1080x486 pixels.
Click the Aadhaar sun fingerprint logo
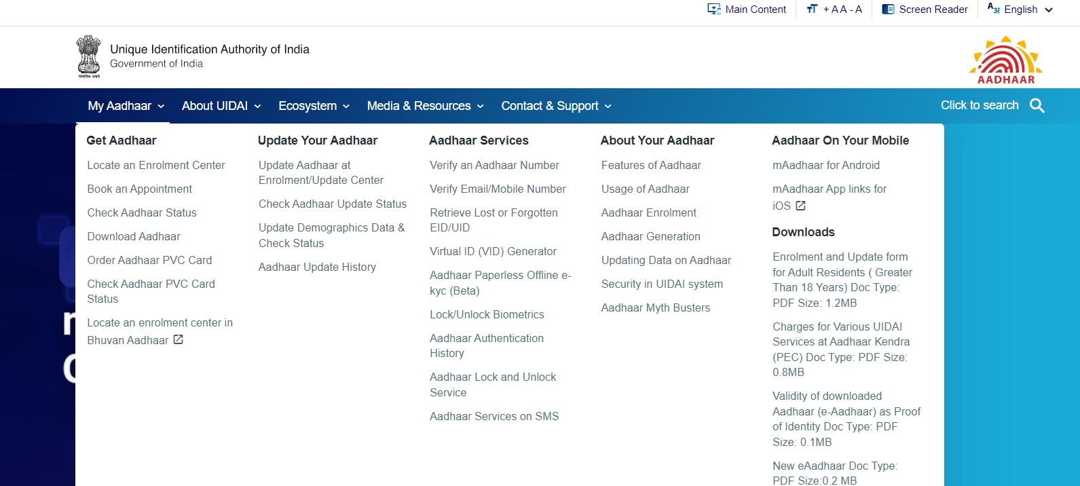click(1005, 60)
